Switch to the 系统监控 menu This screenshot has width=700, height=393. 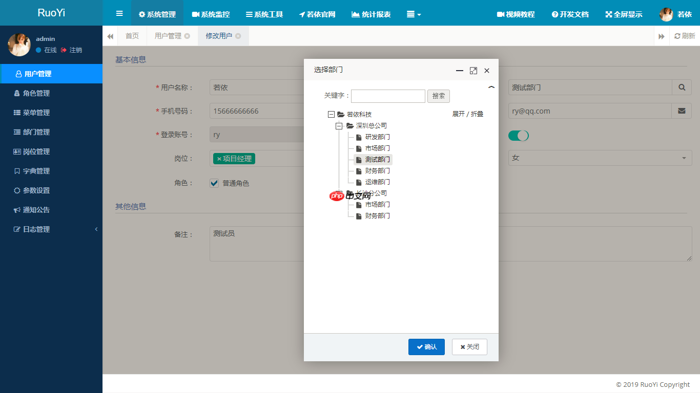tap(210, 14)
